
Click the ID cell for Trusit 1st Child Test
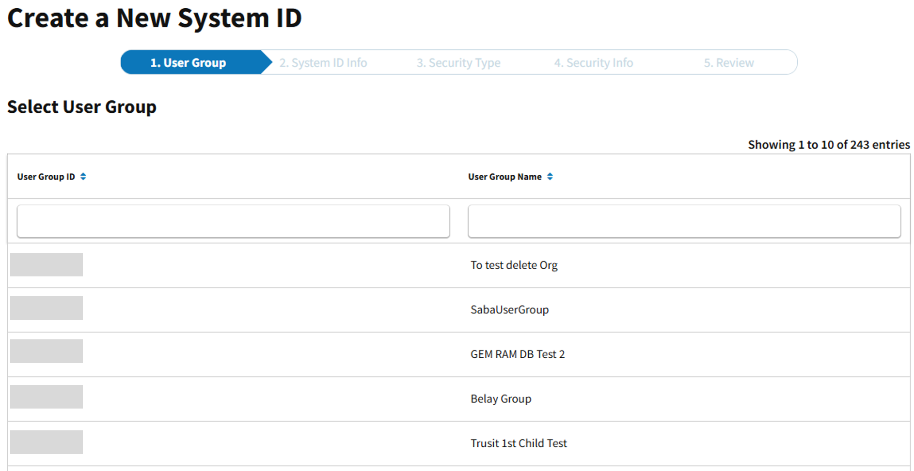[47, 442]
